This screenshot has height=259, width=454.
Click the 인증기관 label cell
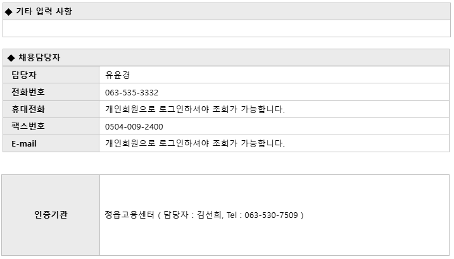point(51,215)
